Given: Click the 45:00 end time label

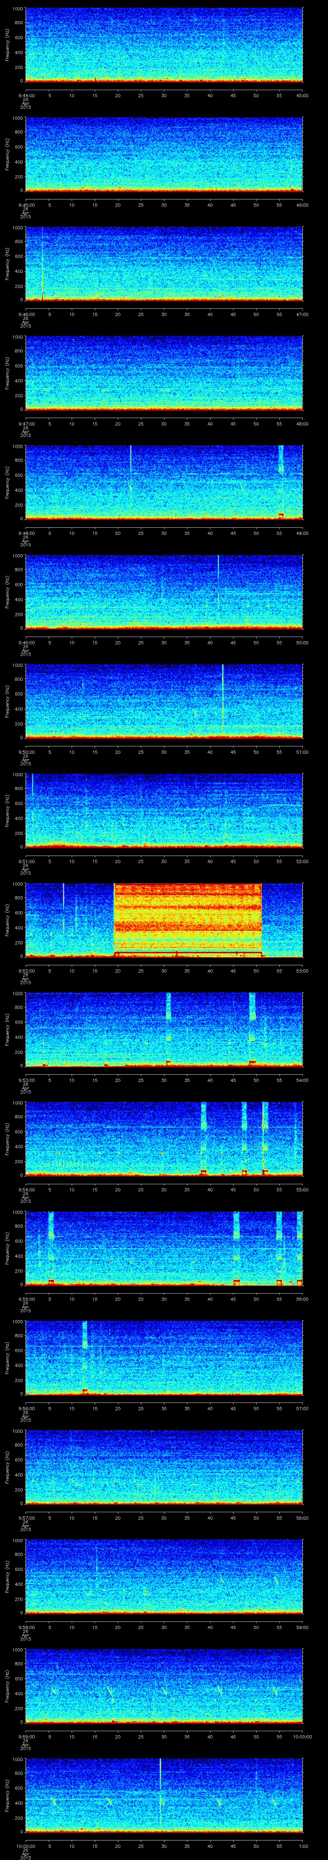Looking at the screenshot, I should (303, 95).
